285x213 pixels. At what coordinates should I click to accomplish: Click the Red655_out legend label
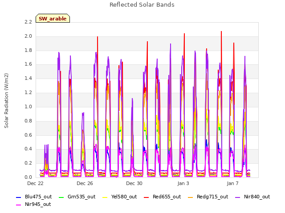(167, 197)
